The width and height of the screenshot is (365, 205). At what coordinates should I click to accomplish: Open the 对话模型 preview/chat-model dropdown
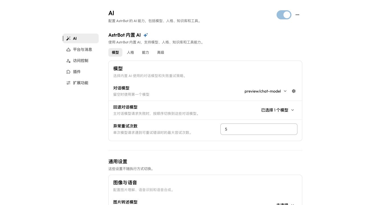[265, 91]
